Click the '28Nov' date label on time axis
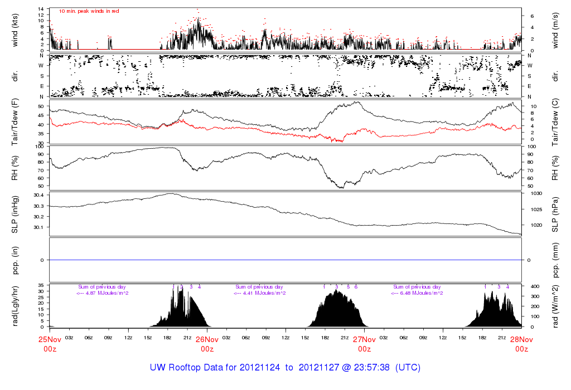The height and width of the screenshot is (390, 571). click(x=521, y=339)
